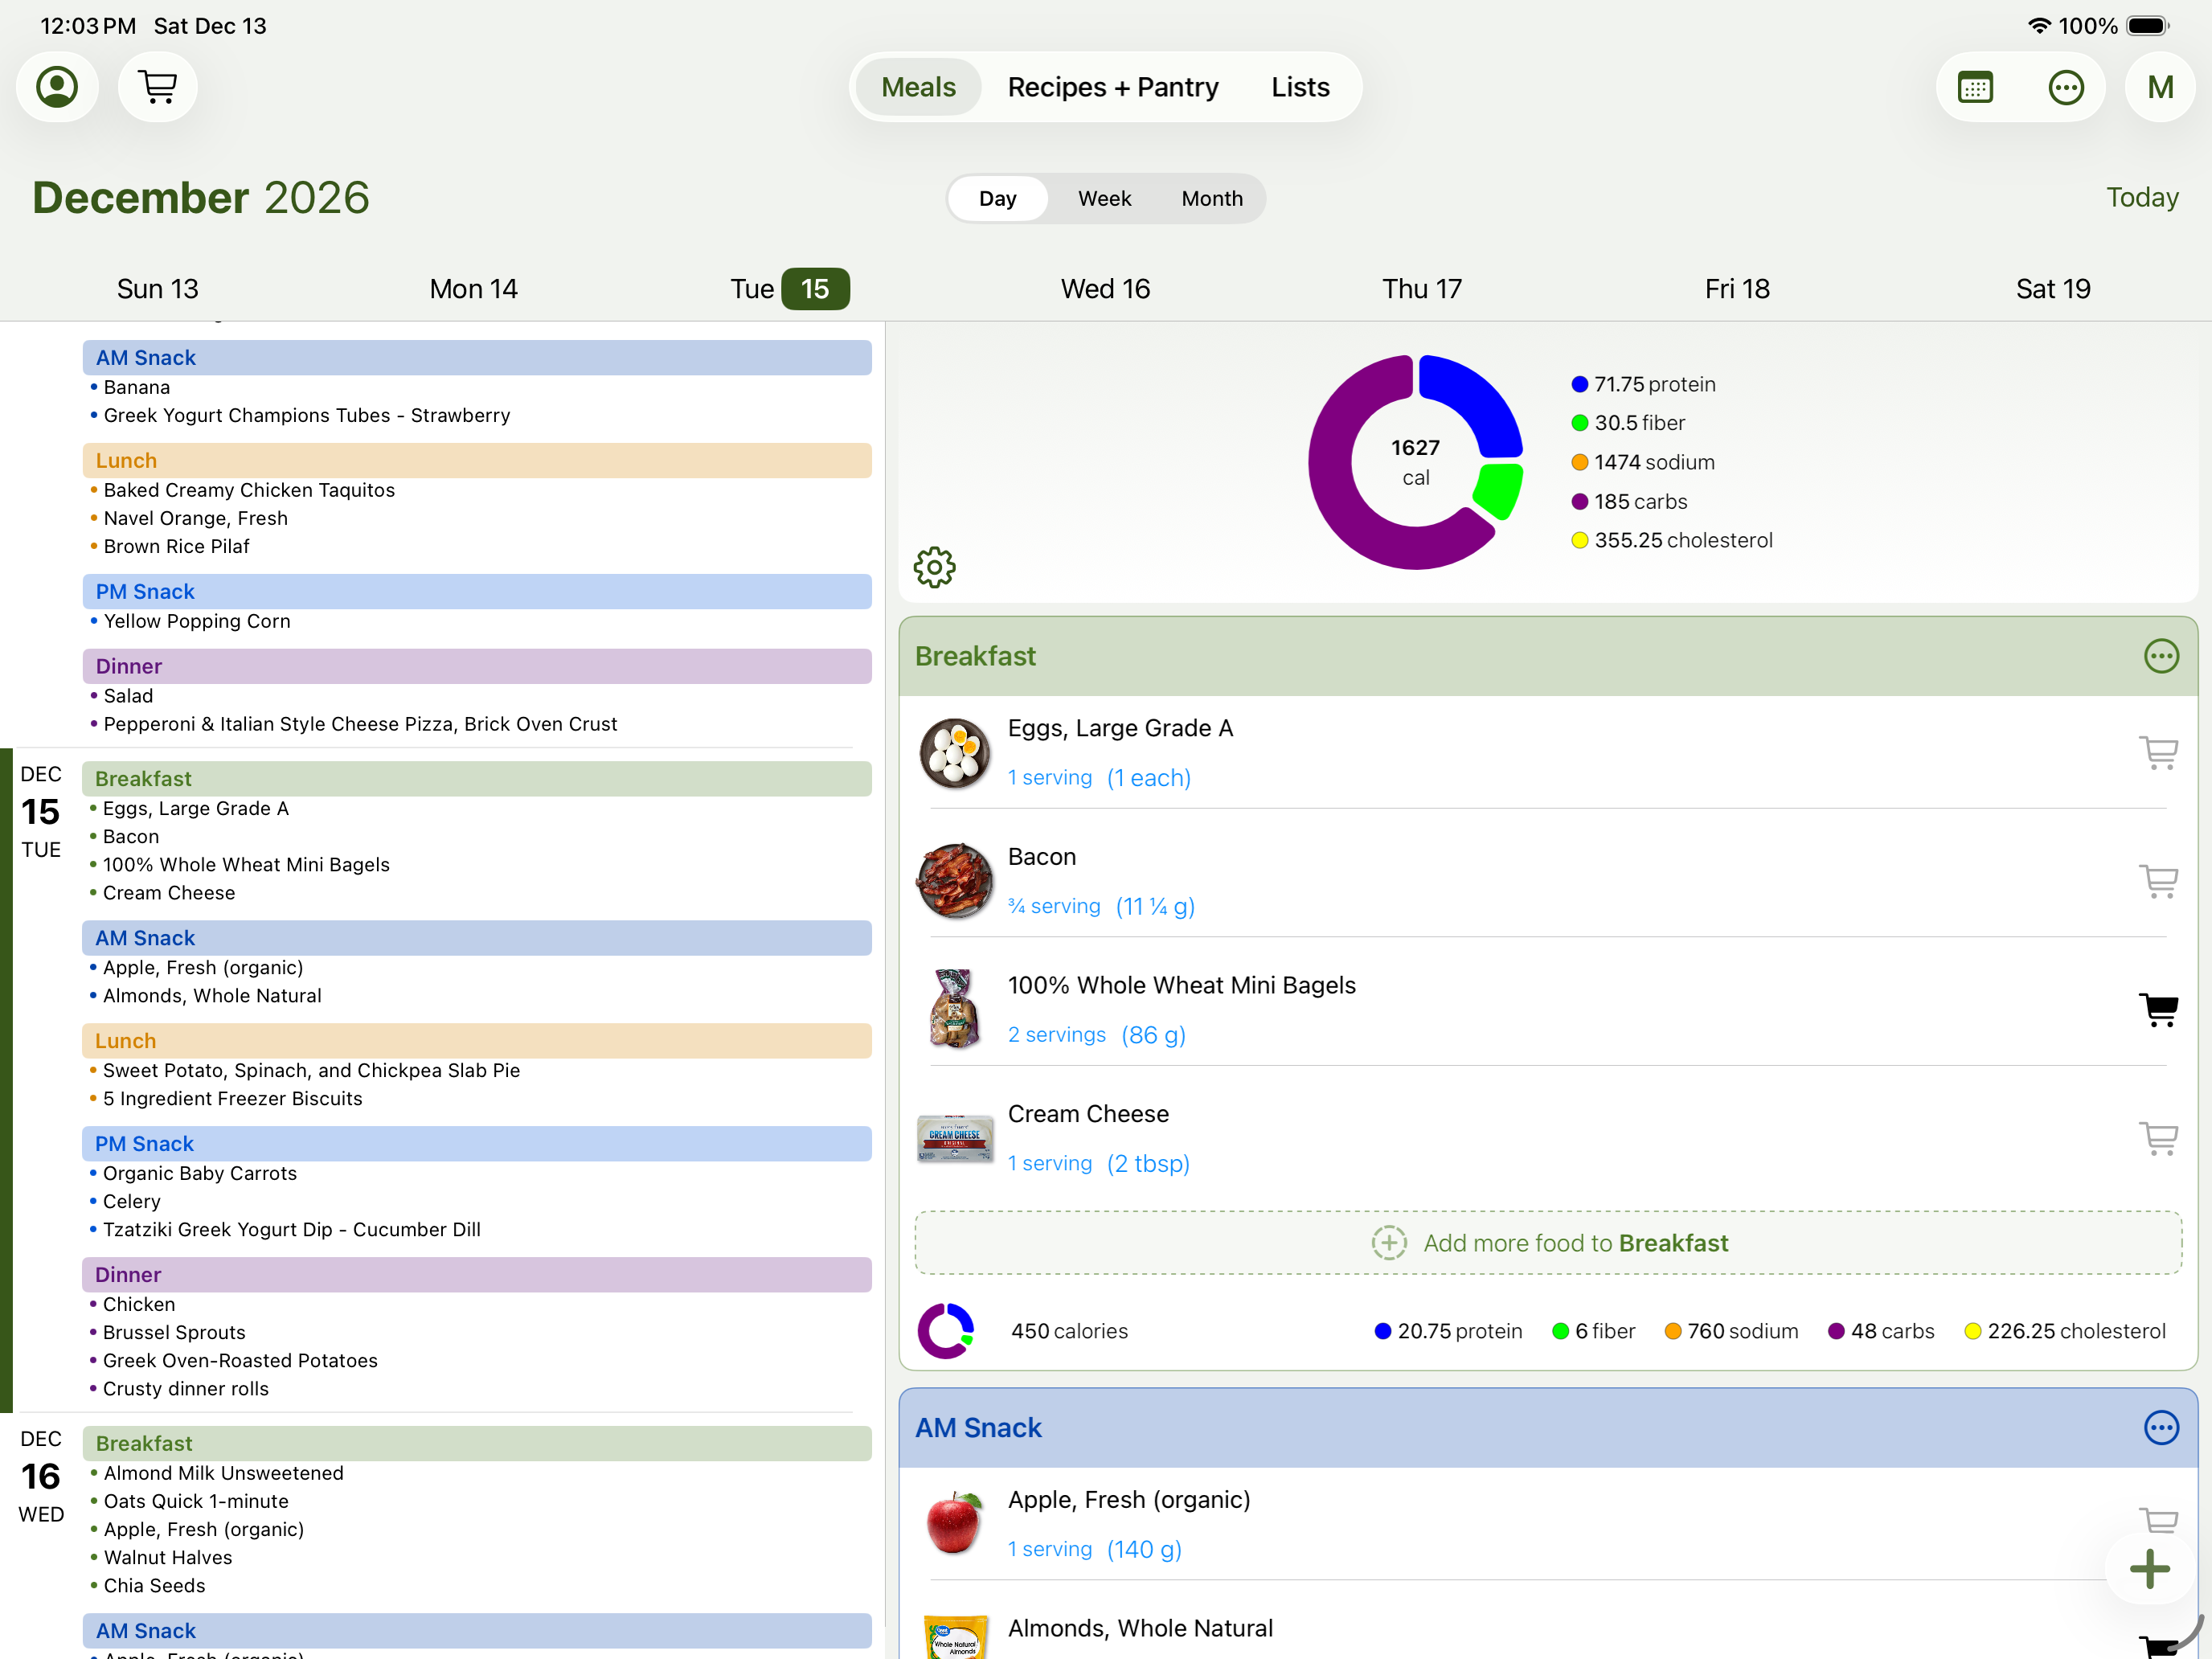Open the grocery cart in the top toolbar

(157, 87)
